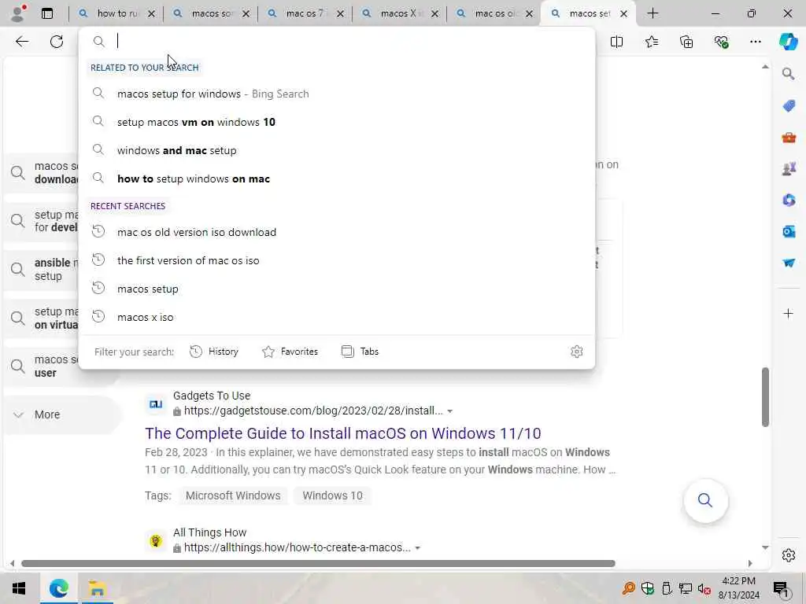The width and height of the screenshot is (806, 604).
Task: Open File Explorer from the taskbar
Action: tap(97, 588)
